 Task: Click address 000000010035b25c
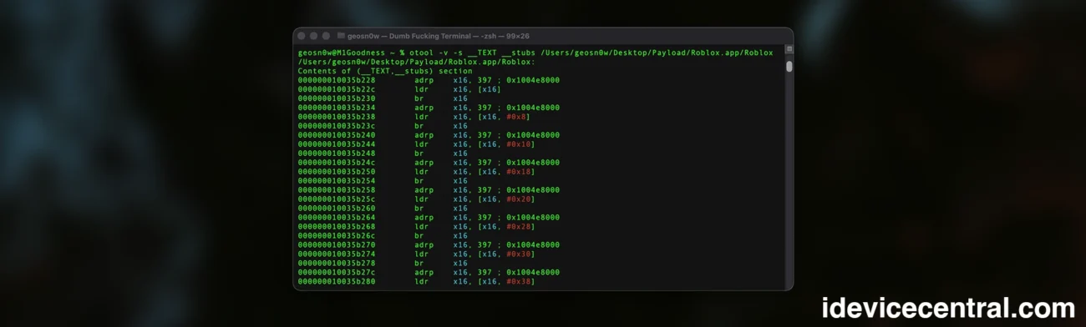coord(337,199)
